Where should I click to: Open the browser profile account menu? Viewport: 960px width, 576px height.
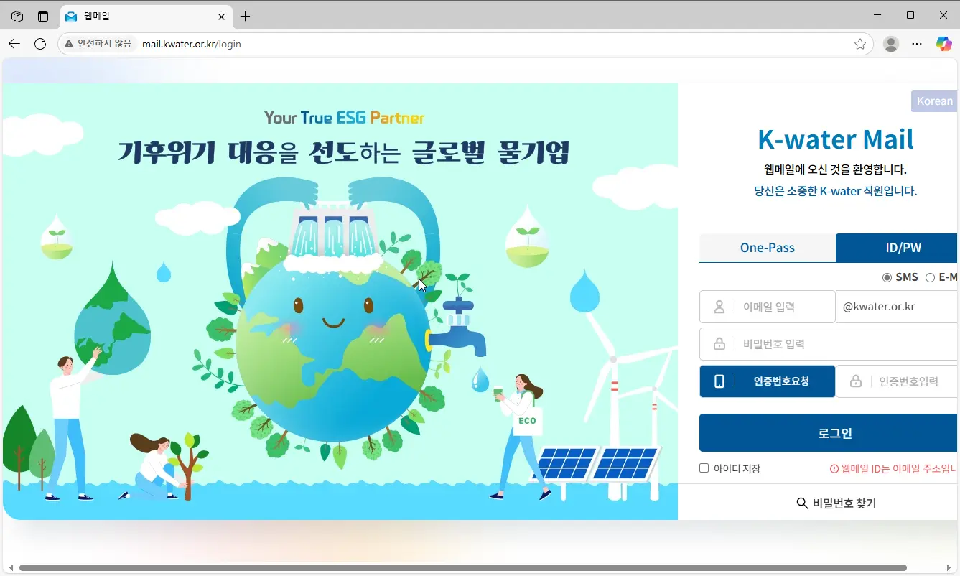(x=890, y=44)
